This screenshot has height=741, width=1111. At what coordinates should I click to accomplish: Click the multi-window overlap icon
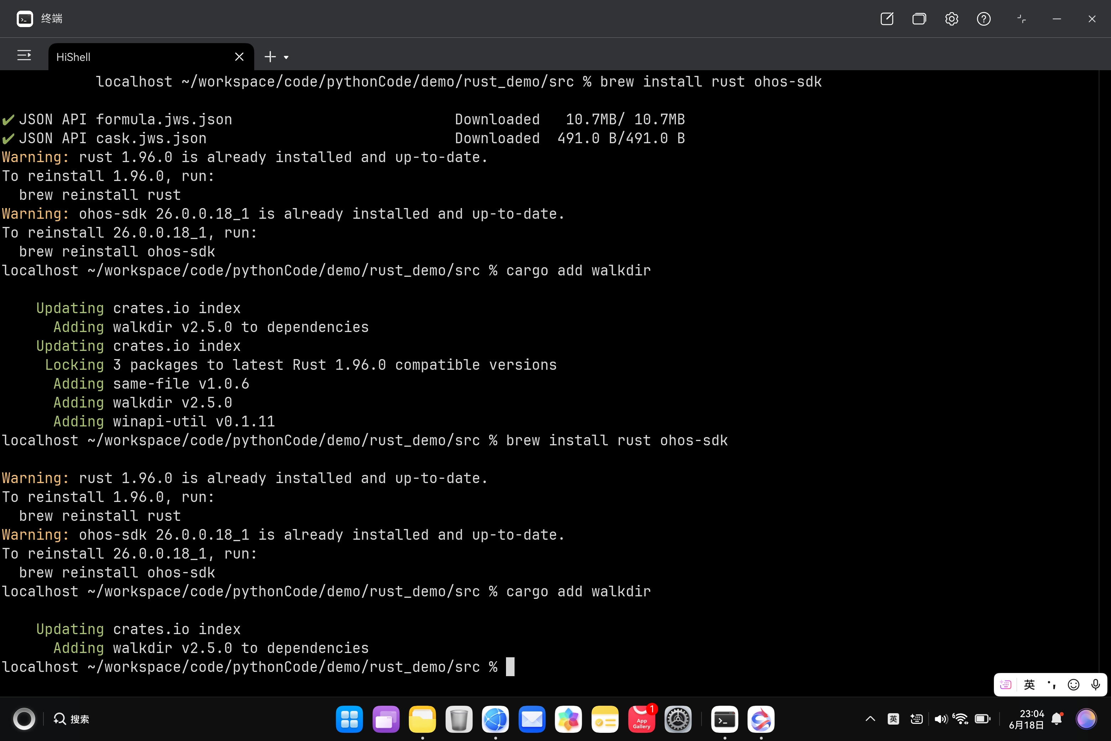919,19
